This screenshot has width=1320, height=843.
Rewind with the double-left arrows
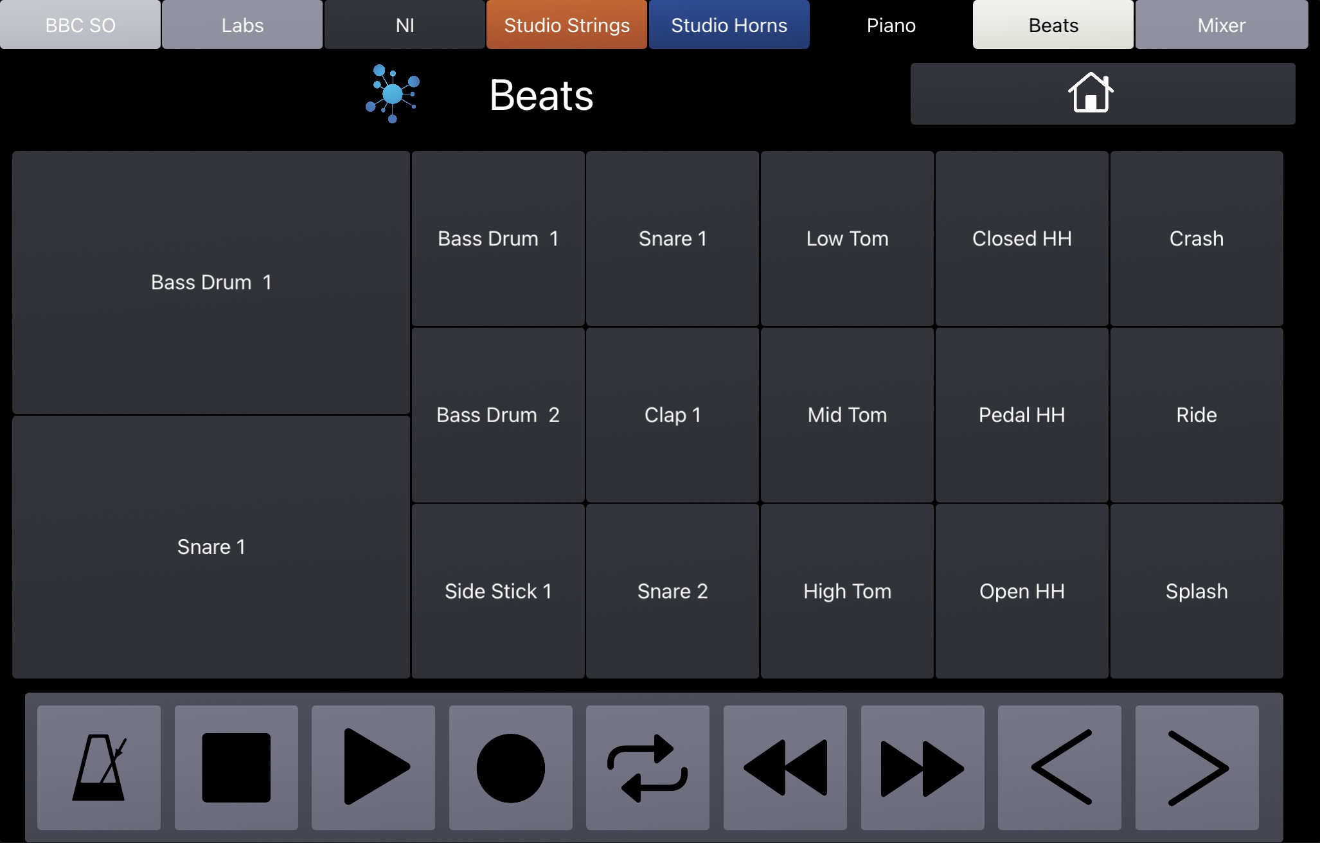(x=785, y=768)
